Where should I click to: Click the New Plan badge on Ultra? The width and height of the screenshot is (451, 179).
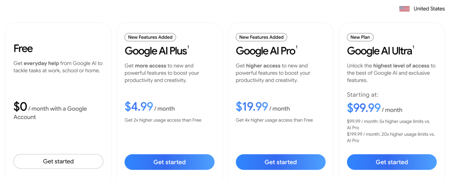360,37
